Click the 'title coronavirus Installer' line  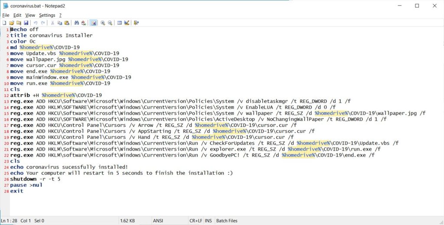click(x=51, y=35)
